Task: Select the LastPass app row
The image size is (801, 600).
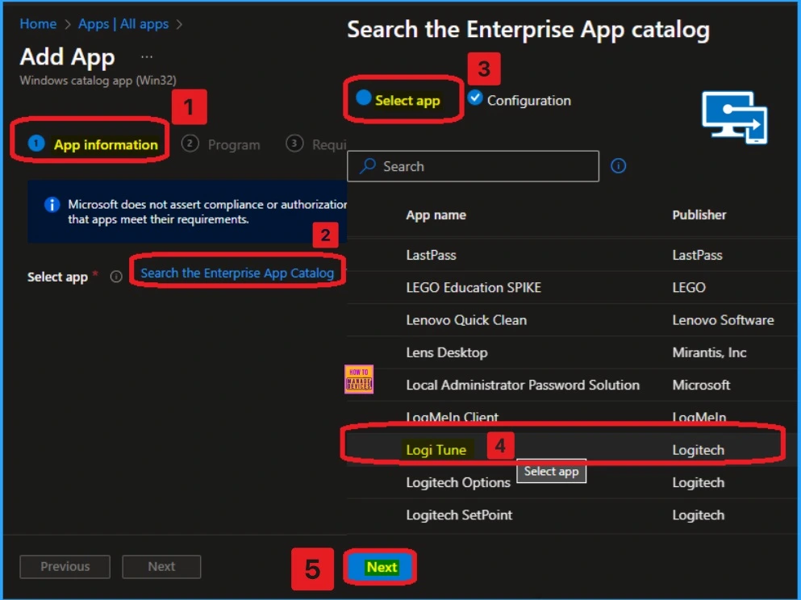Action: (x=574, y=255)
